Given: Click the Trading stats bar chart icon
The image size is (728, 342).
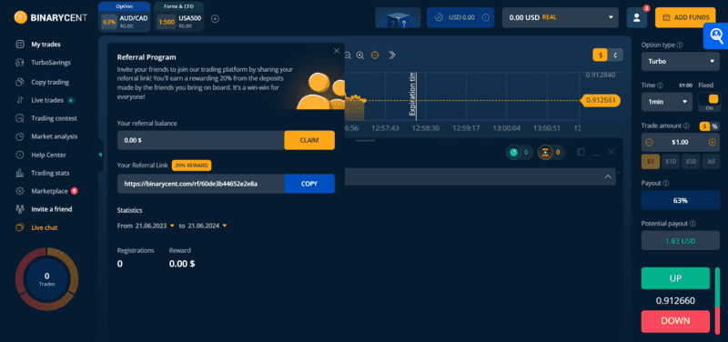Looking at the screenshot, I should [x=19, y=173].
